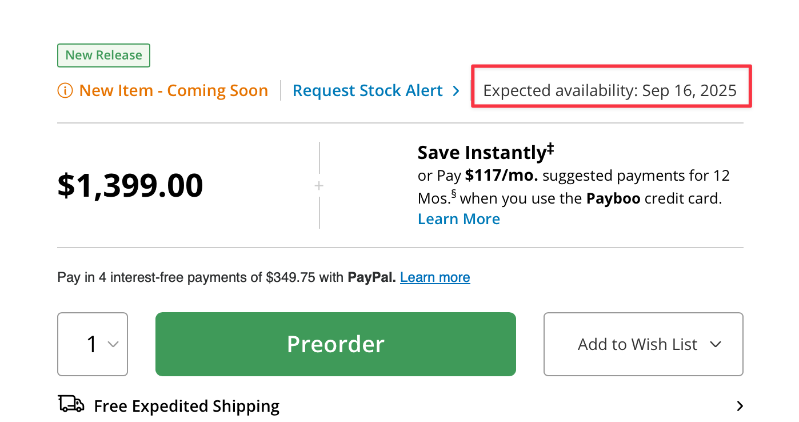Click the double-dagger footnote after Save Instantly
This screenshot has width=799, height=422.
coord(550,149)
